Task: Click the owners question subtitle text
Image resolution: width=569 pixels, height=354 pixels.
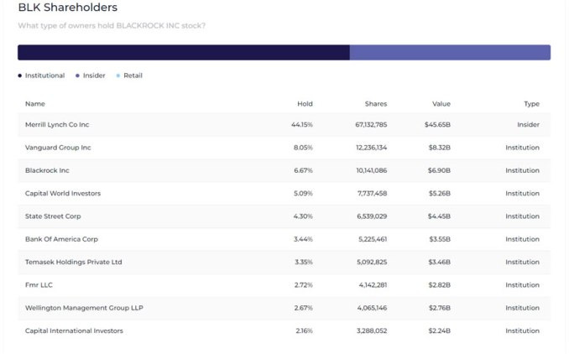Action: 112,25
